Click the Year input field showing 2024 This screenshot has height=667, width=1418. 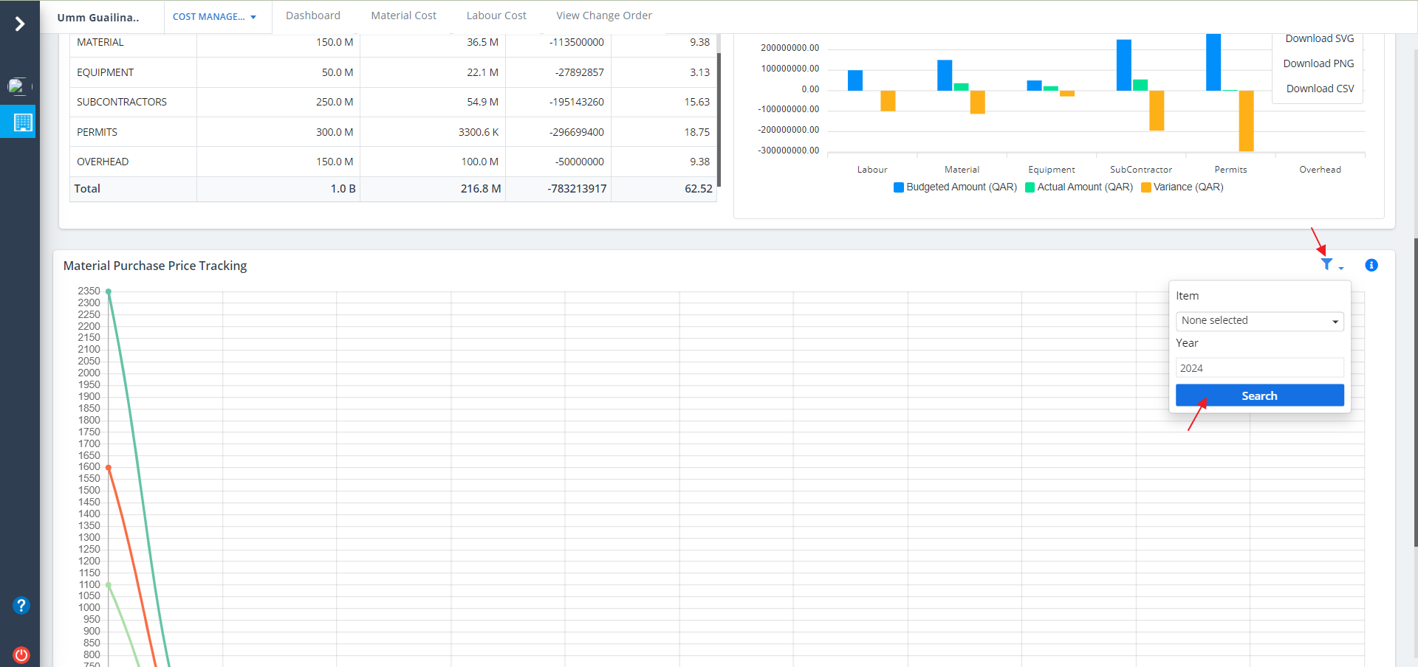[1259, 368]
